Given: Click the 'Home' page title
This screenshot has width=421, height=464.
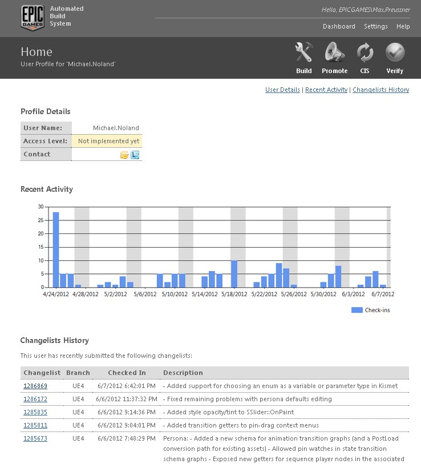Looking at the screenshot, I should pos(37,52).
